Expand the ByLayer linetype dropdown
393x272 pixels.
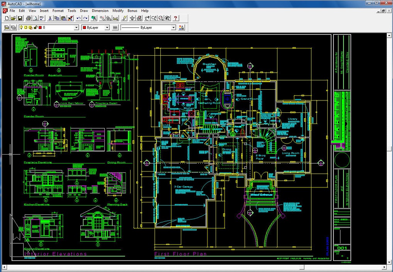(173, 28)
